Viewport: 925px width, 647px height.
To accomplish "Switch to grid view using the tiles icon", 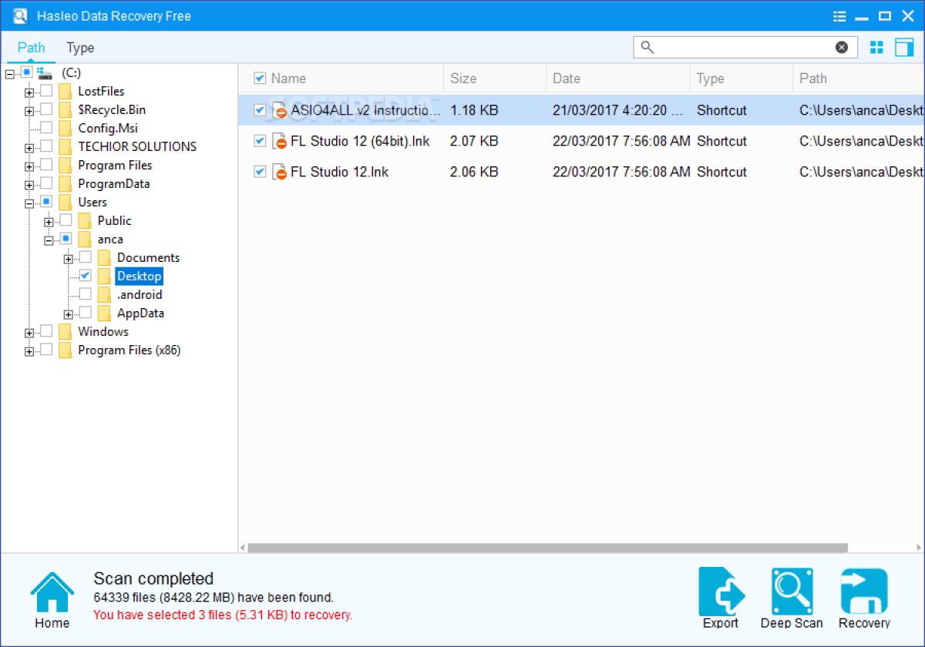I will tap(876, 46).
